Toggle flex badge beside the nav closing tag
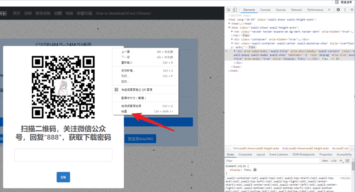The image size is (355, 192). (246, 35)
